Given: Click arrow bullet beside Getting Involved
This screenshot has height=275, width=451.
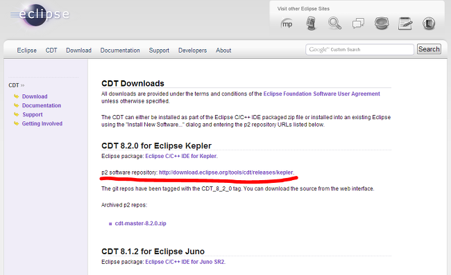Looking at the screenshot, I should (x=17, y=123).
